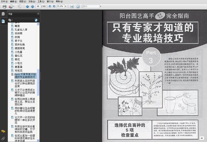Click the zoom in plus button
The image size is (207, 142).
tap(54, 6)
